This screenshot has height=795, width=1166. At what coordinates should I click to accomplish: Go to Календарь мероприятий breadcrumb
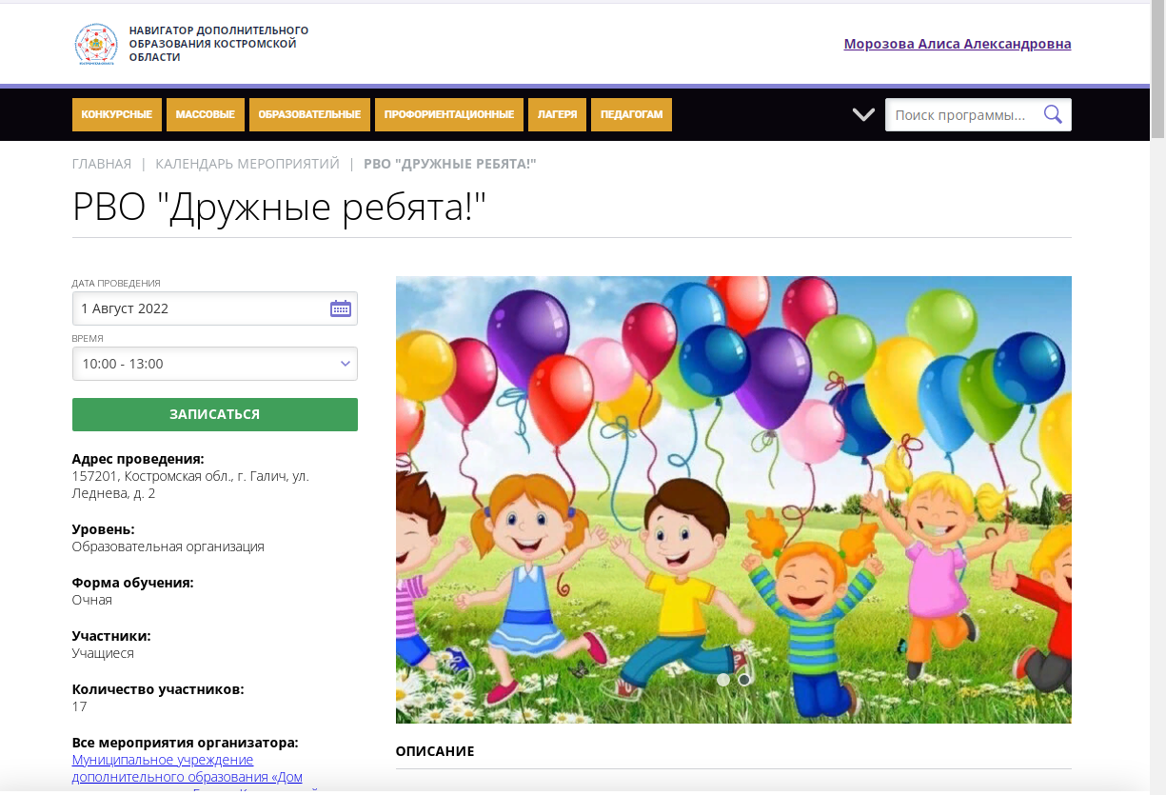tap(247, 164)
